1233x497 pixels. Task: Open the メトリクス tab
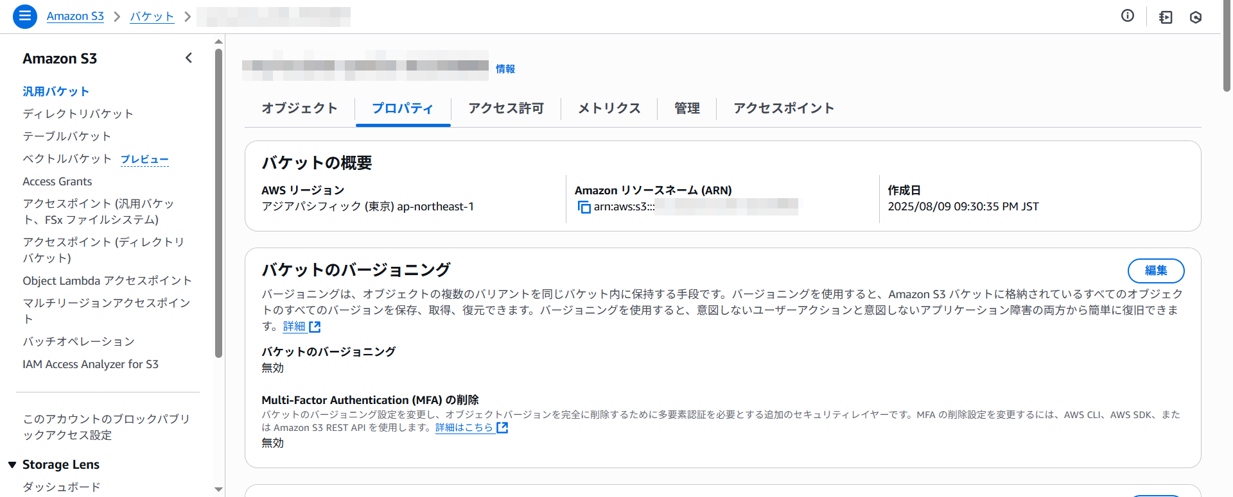coord(609,108)
